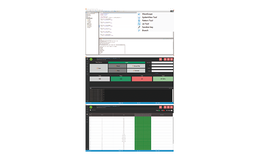The image size is (254, 161).
Task: Open the project name dropdown field
Action: [162, 62]
